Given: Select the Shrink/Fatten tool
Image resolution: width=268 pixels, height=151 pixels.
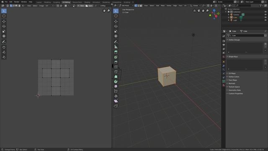Looking at the screenshot, I should pos(116,96).
